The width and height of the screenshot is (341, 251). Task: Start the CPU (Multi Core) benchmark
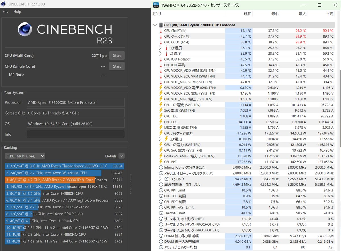coord(117,56)
